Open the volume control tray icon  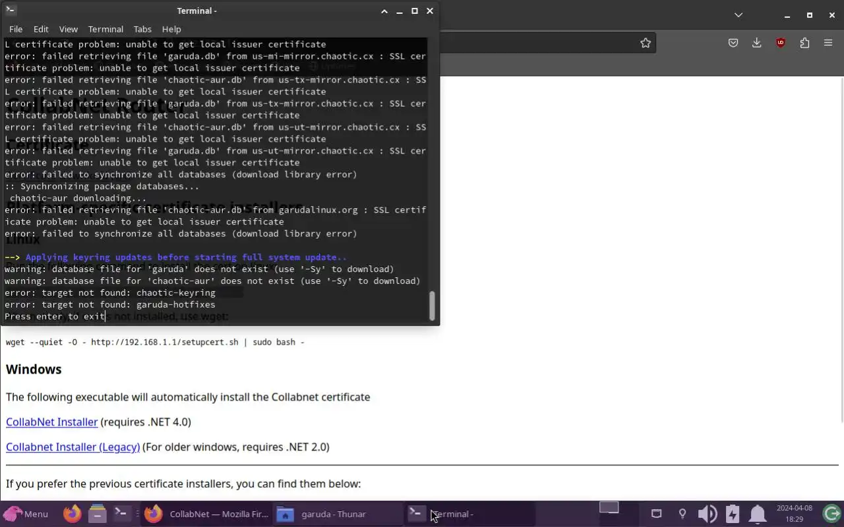pos(708,514)
